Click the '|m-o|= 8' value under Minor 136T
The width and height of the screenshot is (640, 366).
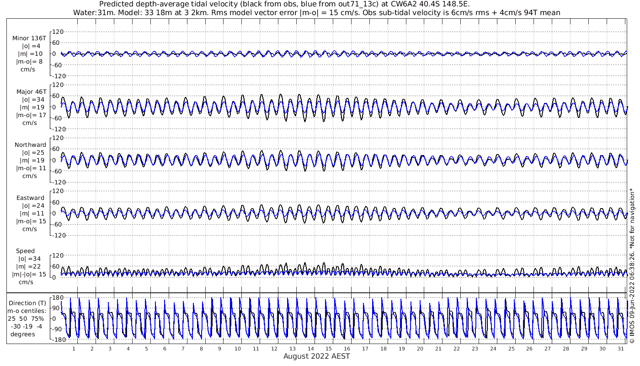[x=29, y=61]
